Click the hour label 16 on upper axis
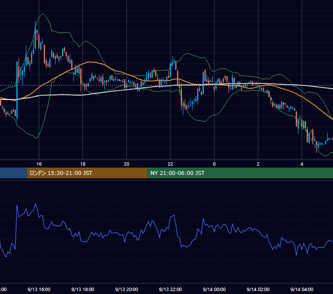The image size is (333, 294). [39, 164]
